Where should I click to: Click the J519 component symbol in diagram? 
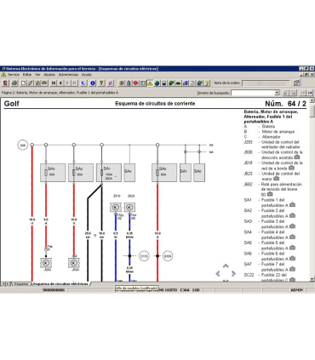pyautogui.click(x=116, y=208)
